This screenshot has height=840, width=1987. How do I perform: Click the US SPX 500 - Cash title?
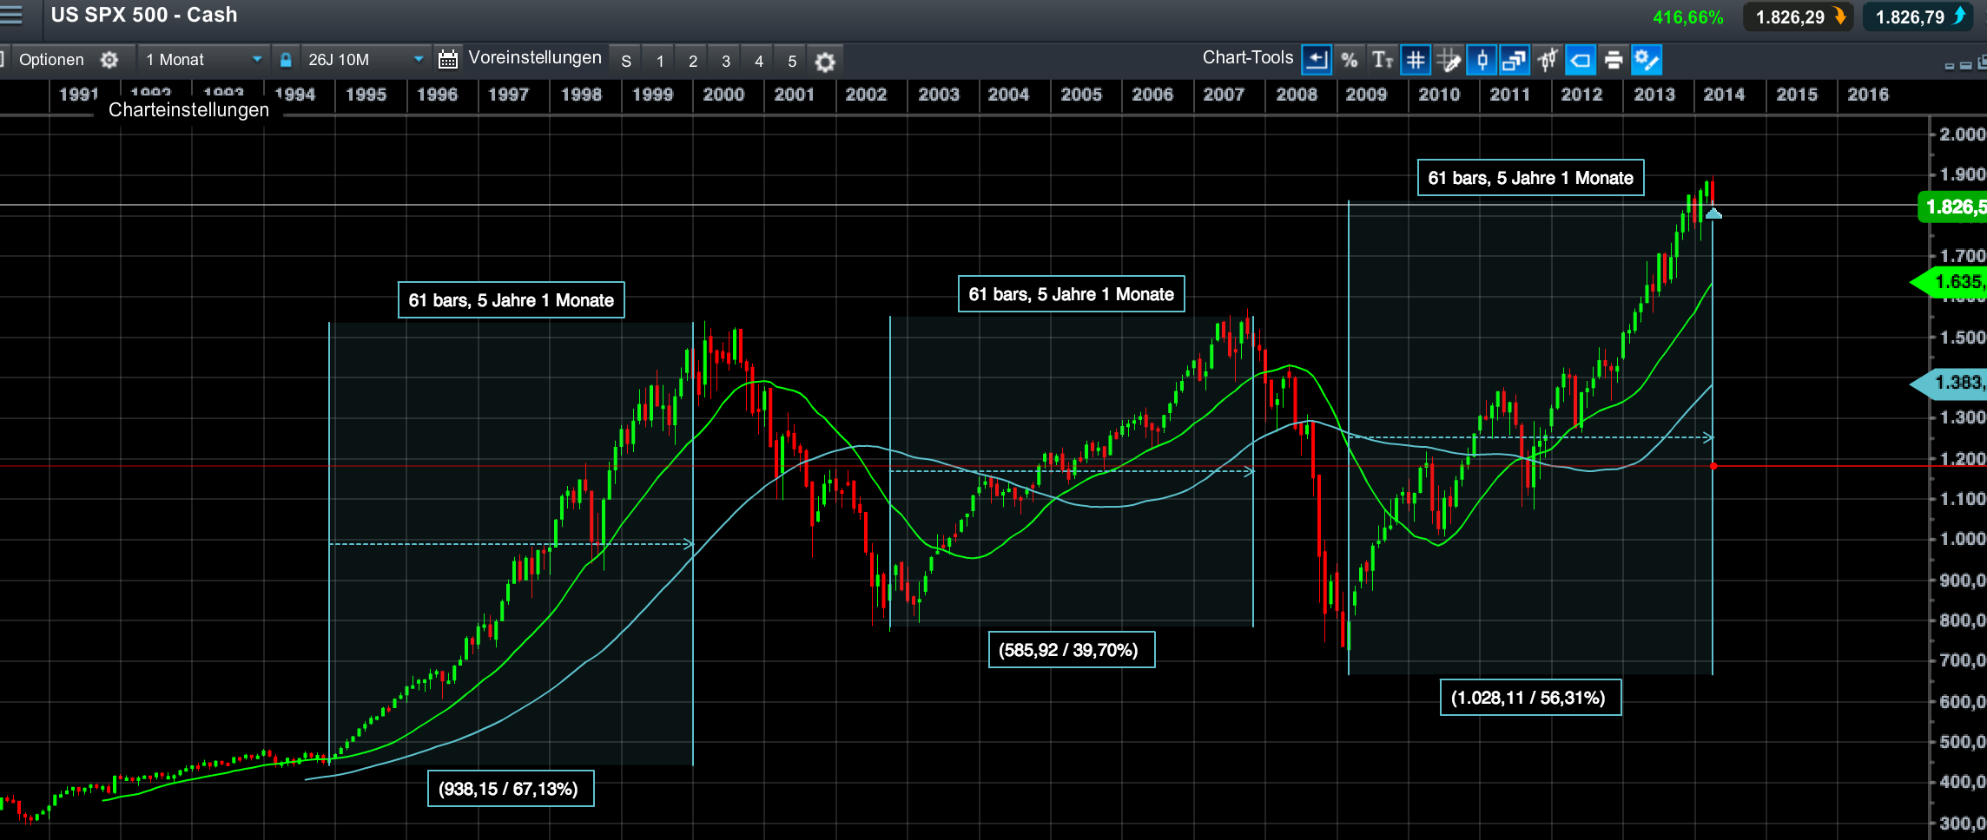144,15
